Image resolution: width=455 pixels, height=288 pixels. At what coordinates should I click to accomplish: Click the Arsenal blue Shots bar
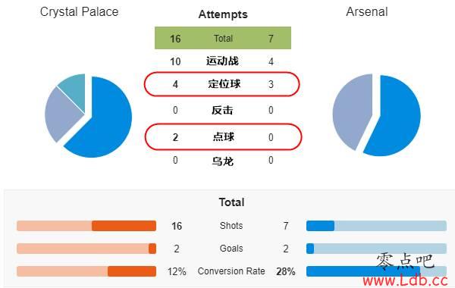pos(376,226)
